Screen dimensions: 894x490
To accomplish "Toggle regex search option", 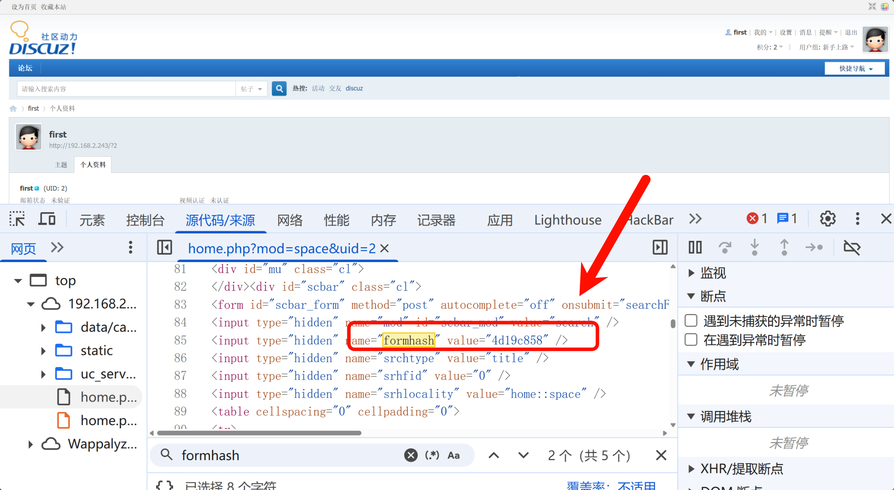I will (x=432, y=455).
